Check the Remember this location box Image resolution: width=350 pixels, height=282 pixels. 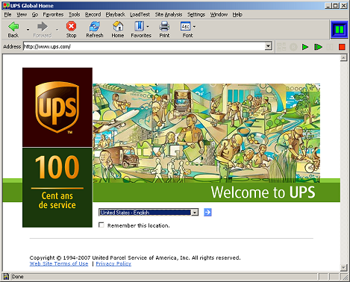pos(101,225)
